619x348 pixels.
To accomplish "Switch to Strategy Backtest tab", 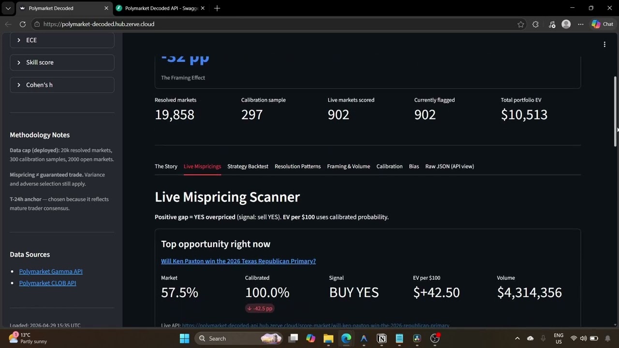I will click(x=248, y=166).
